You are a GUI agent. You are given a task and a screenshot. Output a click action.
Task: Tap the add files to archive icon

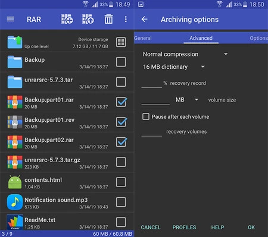point(67,19)
